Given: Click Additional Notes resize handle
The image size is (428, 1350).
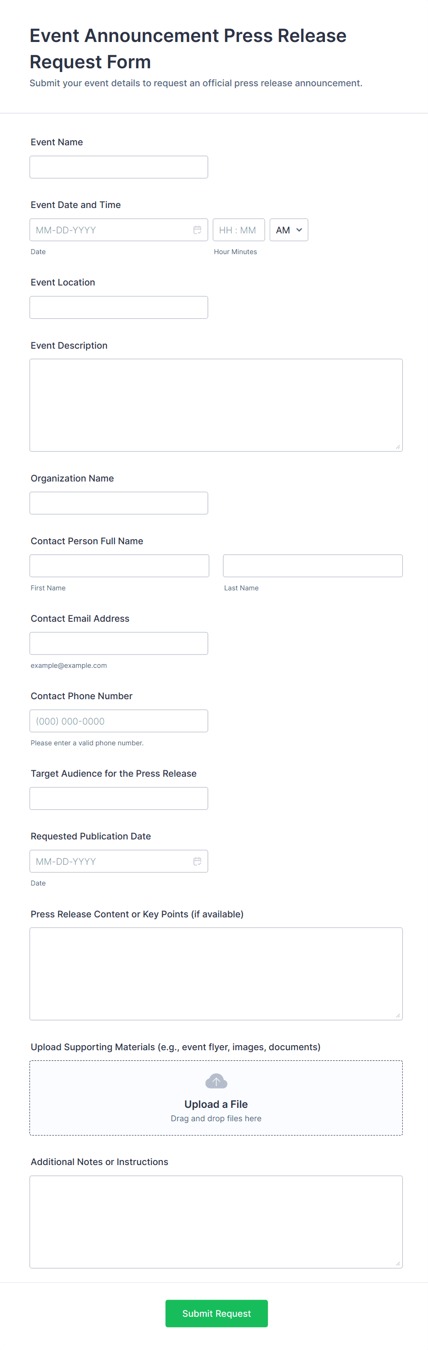Looking at the screenshot, I should pos(398,1264).
